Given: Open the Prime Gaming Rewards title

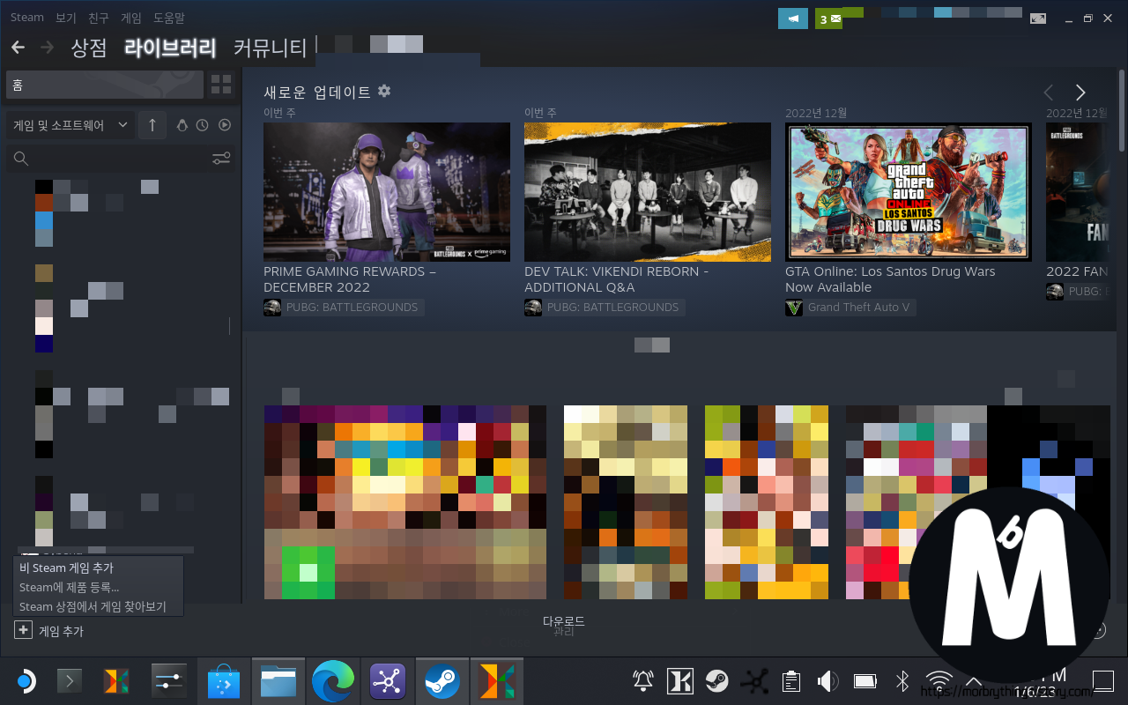Looking at the screenshot, I should pos(350,279).
